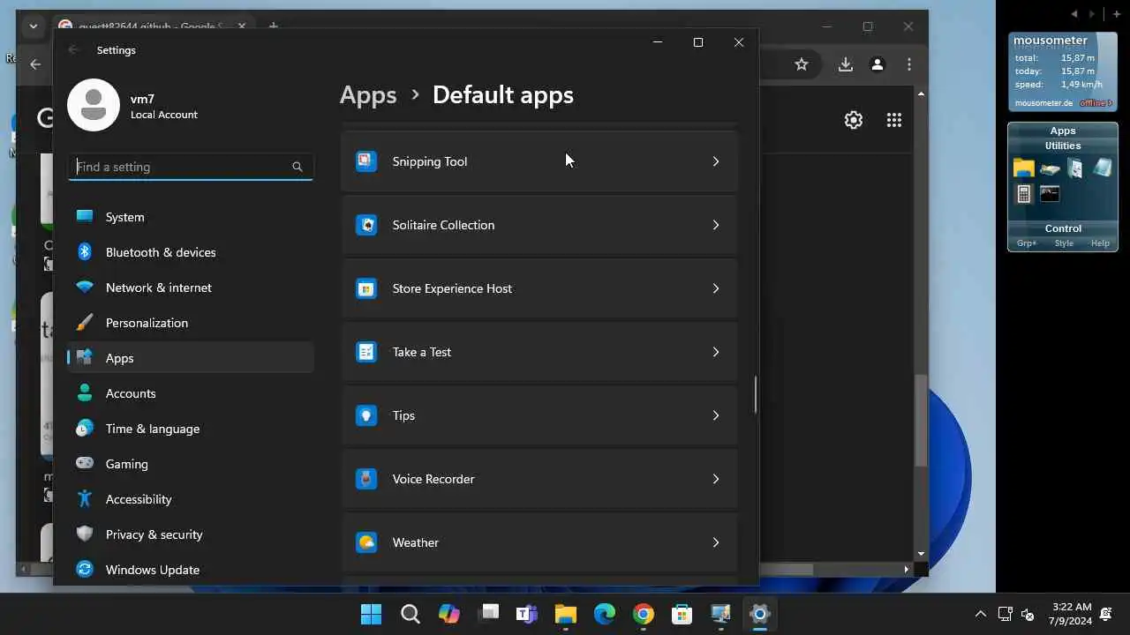This screenshot has height=635, width=1130.
Task: Bookmark page with Chrome star icon
Action: (x=802, y=64)
